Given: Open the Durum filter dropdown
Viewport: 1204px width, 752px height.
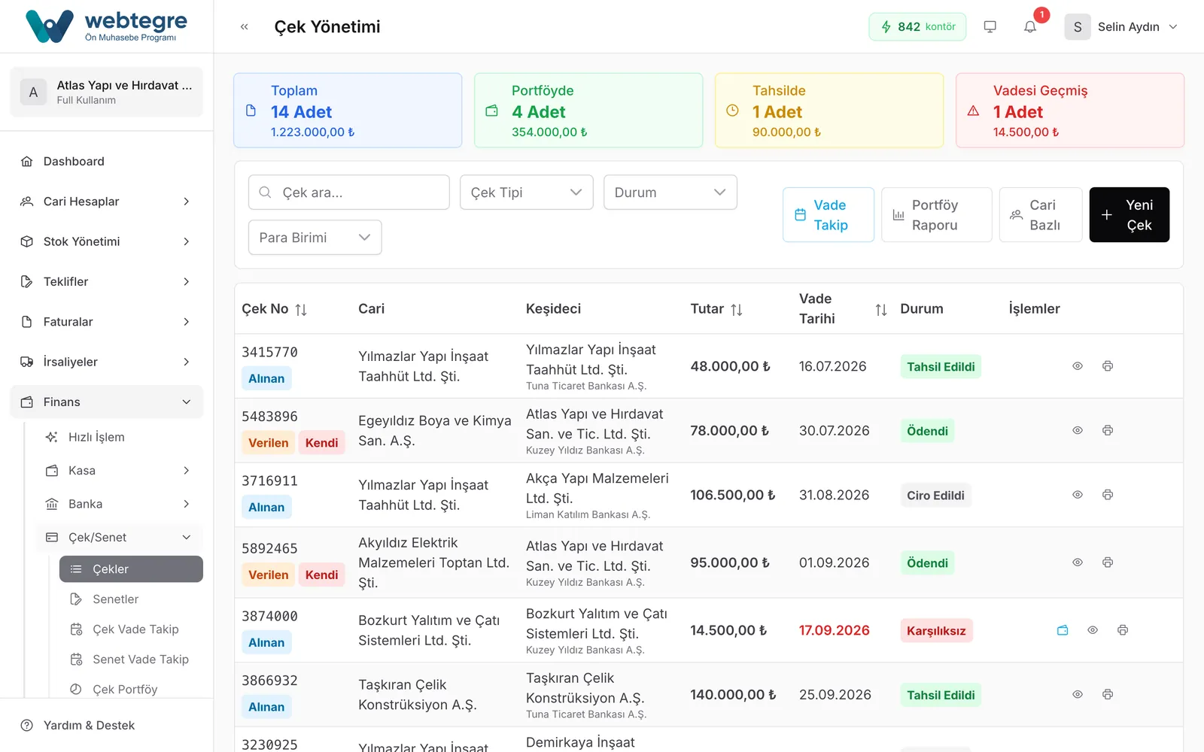Looking at the screenshot, I should pos(670,193).
